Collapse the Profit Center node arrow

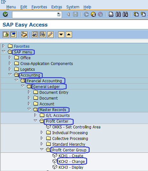[35, 121]
